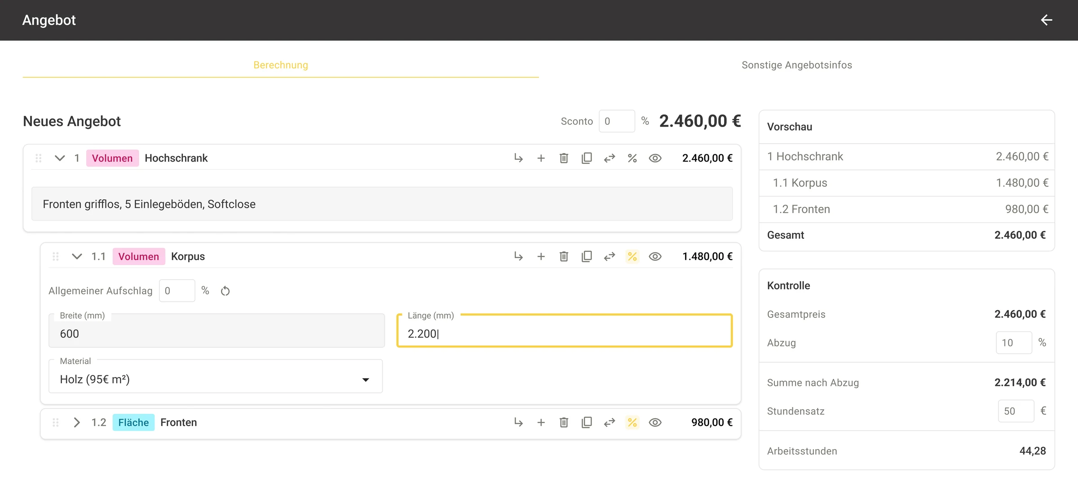Click the plus icon in the Korpus row
Image resolution: width=1078 pixels, height=504 pixels.
(541, 256)
